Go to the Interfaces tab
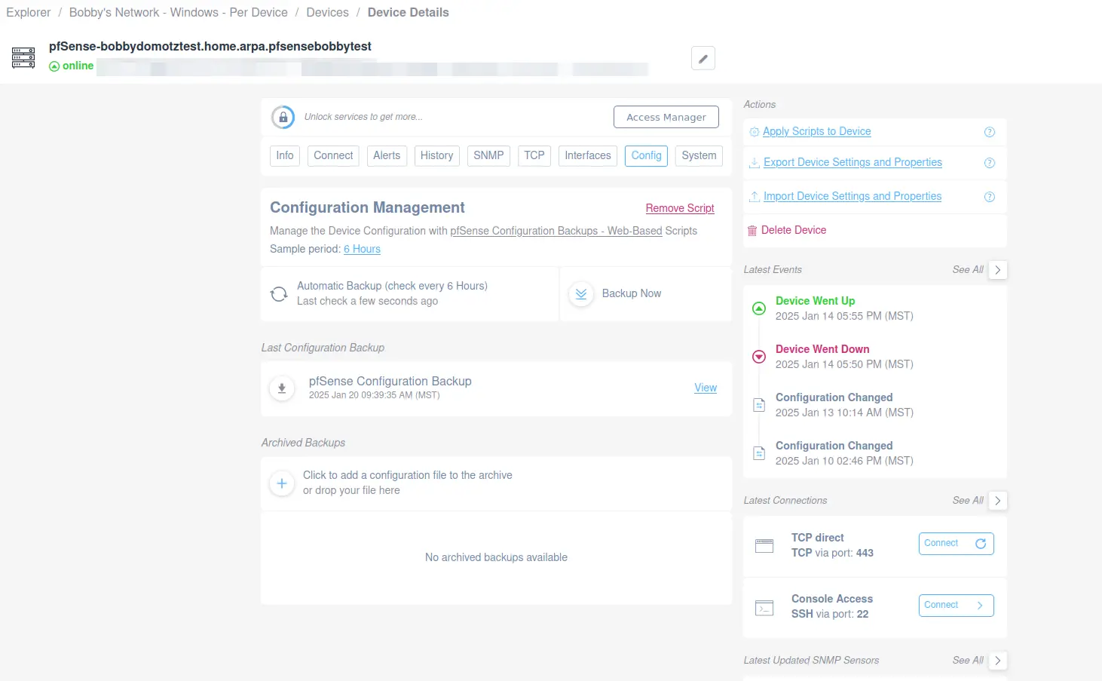Viewport: 1102px width, 681px height. [x=588, y=155]
